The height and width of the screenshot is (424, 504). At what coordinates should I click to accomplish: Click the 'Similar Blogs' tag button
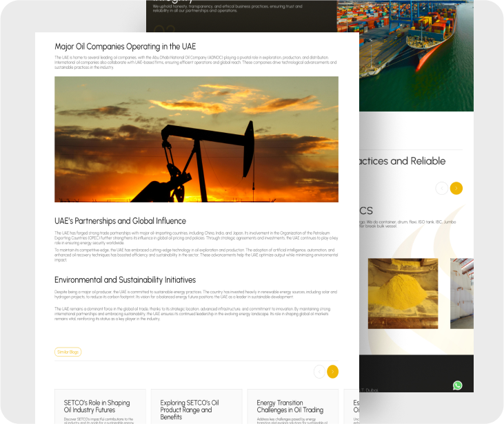point(68,352)
